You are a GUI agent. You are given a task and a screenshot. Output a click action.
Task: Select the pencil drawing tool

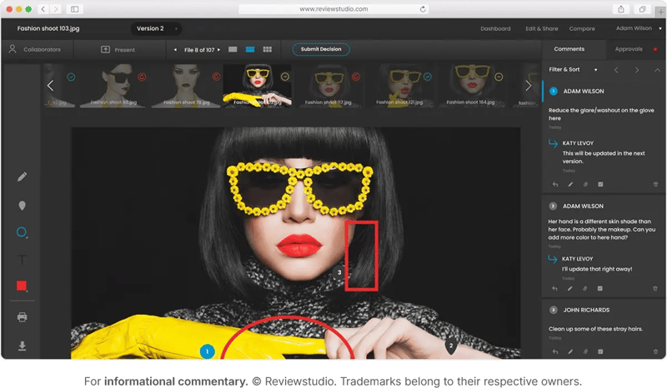22,177
